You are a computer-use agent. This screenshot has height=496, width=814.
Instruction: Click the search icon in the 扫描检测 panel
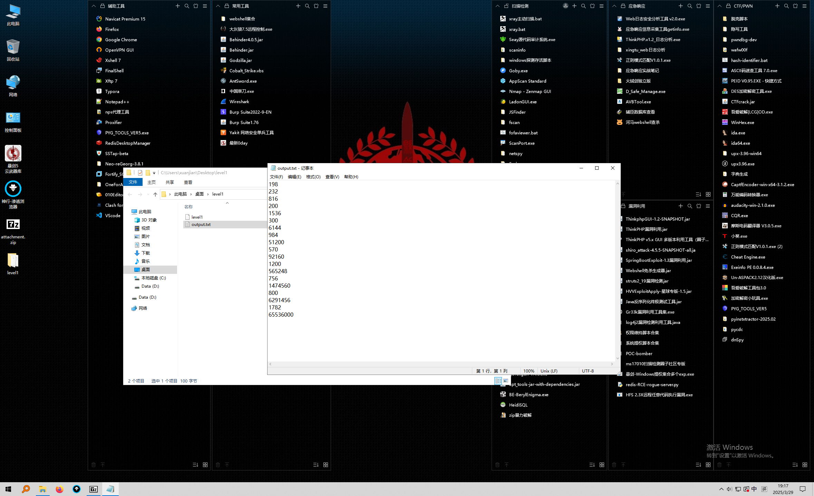(x=583, y=6)
